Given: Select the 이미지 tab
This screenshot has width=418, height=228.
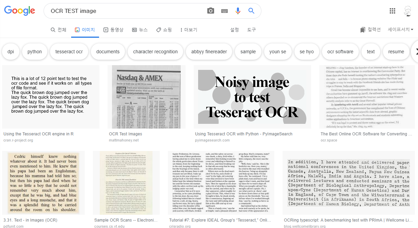Looking at the screenshot, I should (x=85, y=30).
